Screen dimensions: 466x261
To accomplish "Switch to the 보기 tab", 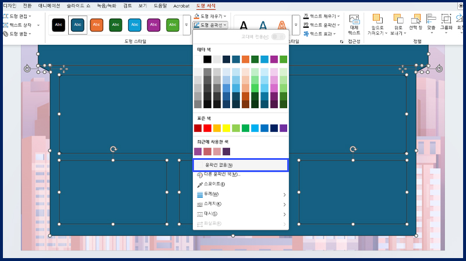I will point(143,6).
